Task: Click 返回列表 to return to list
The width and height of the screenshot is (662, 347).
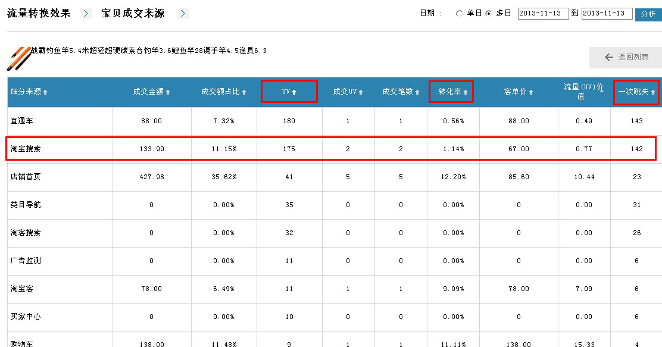Action: (626, 57)
